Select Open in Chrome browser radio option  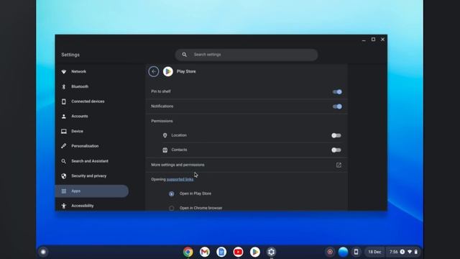pos(171,208)
